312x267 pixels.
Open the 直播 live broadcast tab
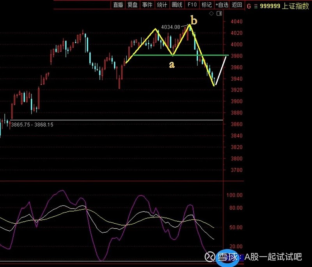(118, 5)
